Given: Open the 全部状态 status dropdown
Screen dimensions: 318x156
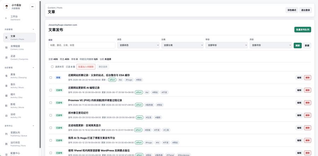Looking at the screenshot, I should pos(138,45).
